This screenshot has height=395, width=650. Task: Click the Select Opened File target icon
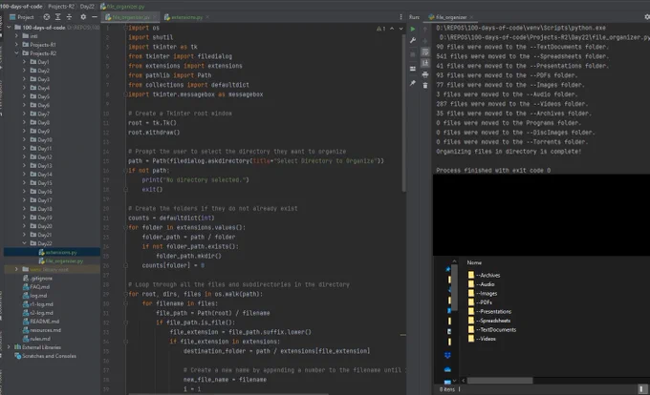(47, 17)
